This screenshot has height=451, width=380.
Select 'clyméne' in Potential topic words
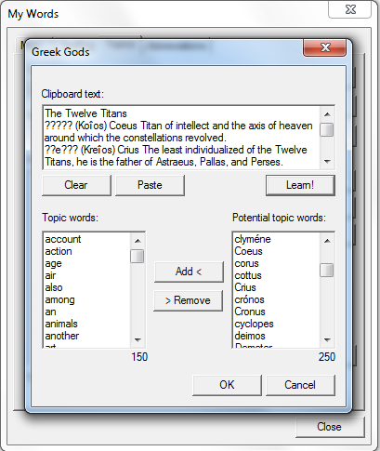(276, 239)
